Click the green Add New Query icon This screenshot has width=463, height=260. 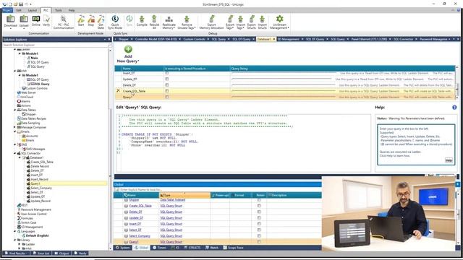pos(128,49)
